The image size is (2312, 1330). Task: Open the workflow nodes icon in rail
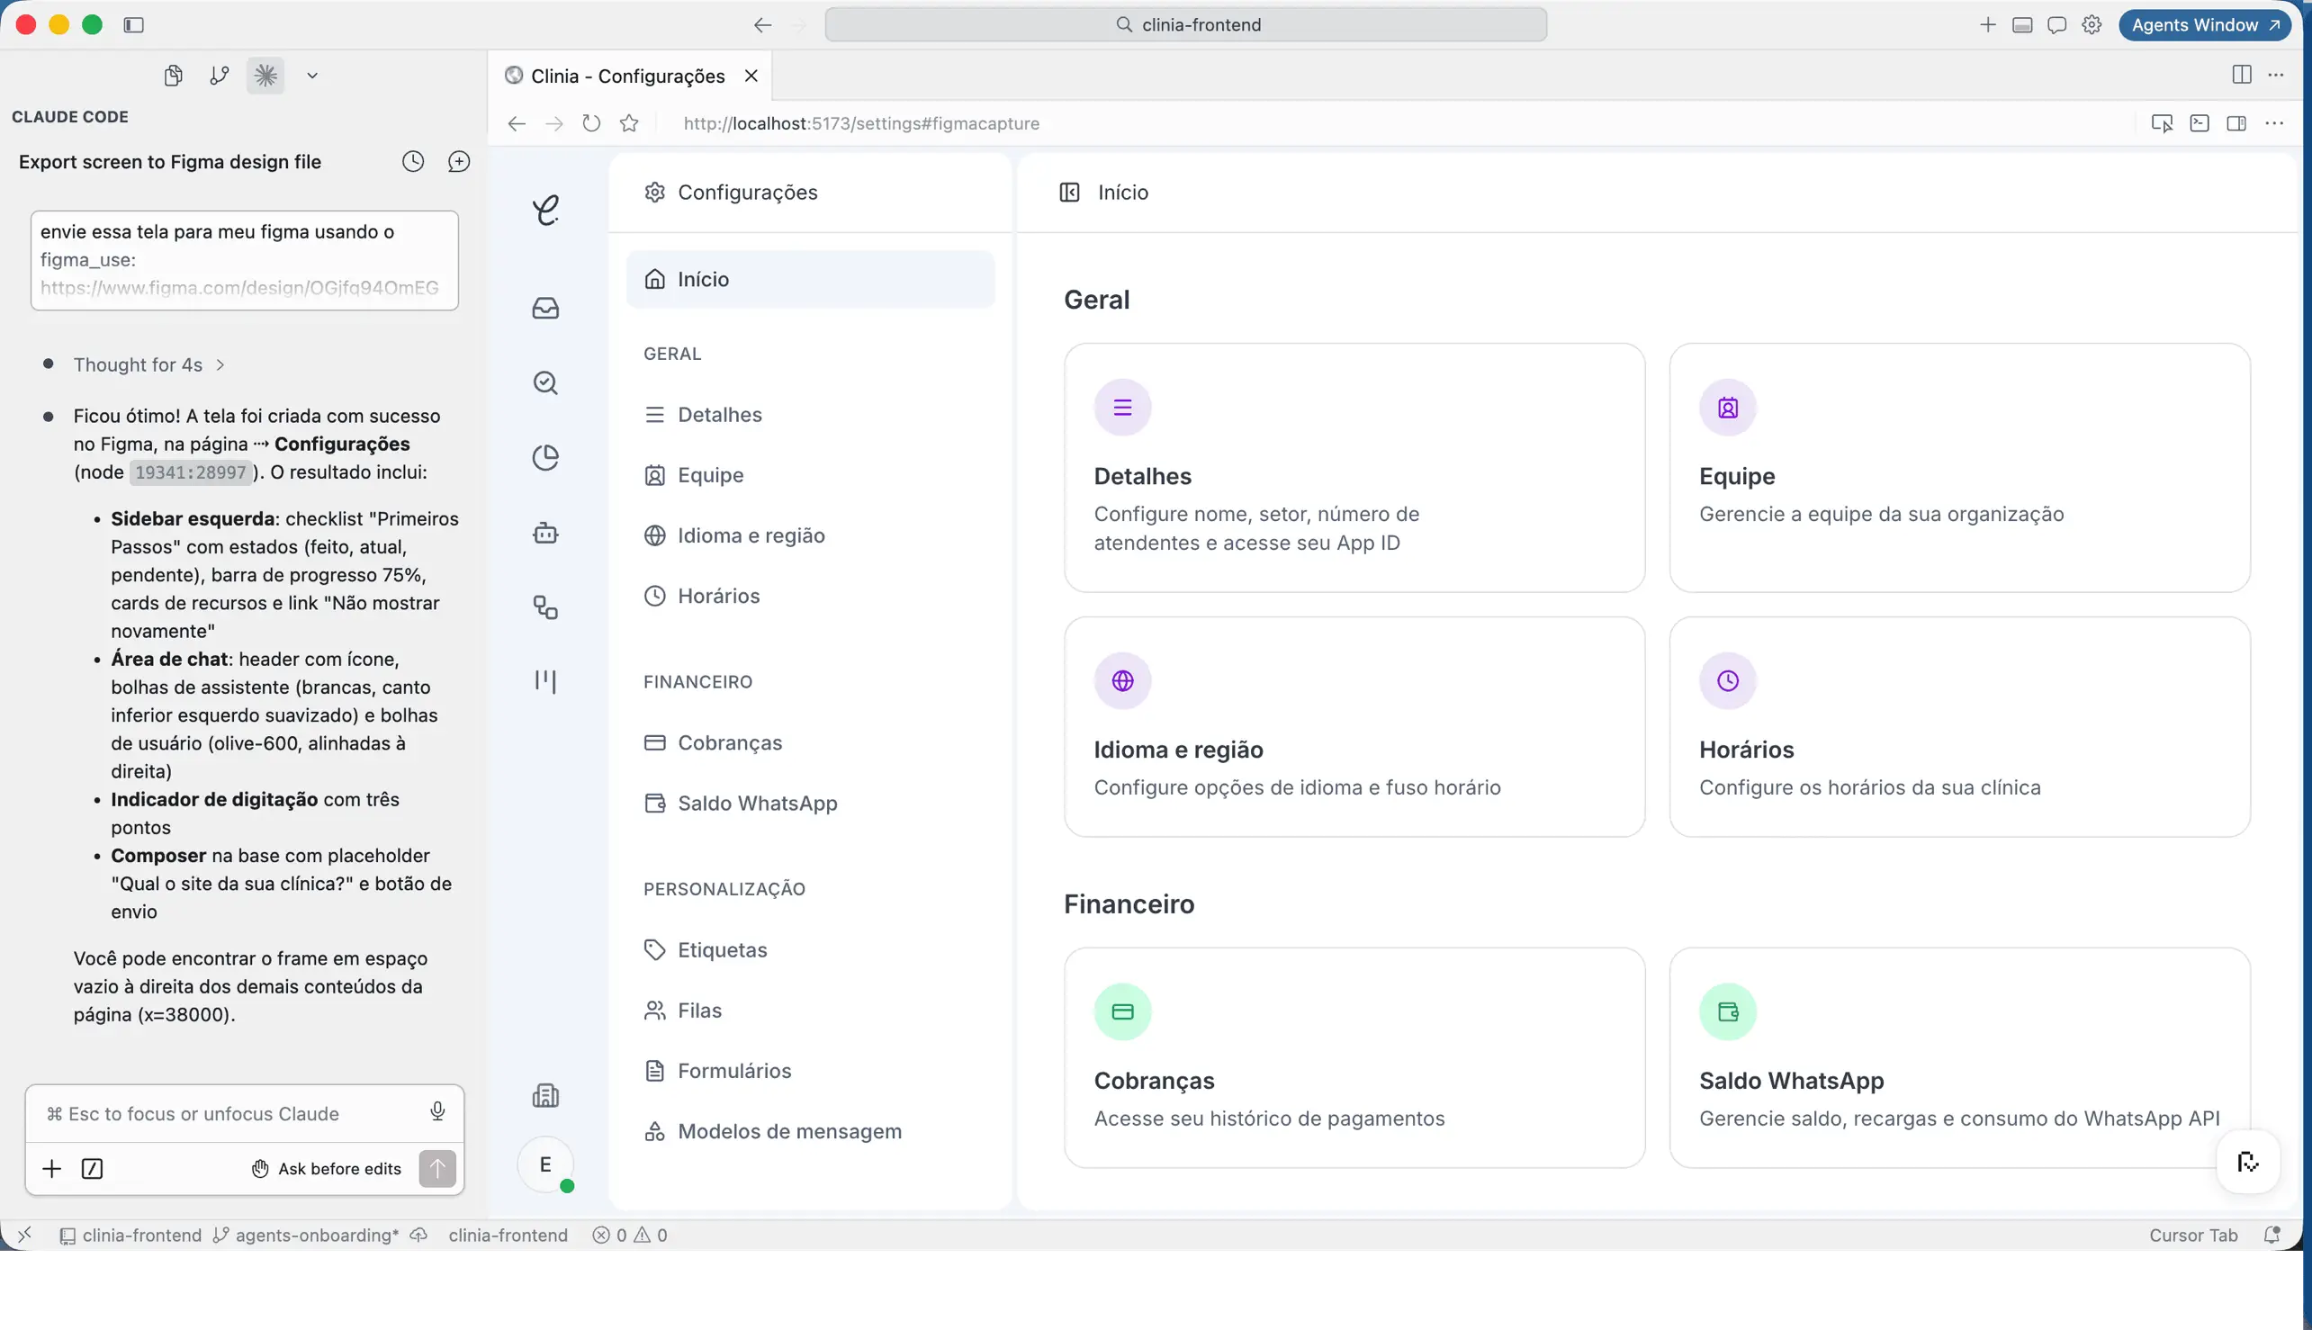pos(545,607)
